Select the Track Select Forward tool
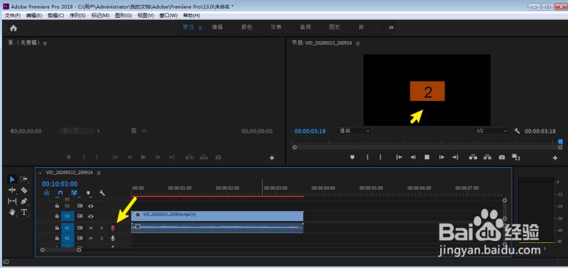Image resolution: width=568 pixels, height=268 pixels. tap(24, 179)
